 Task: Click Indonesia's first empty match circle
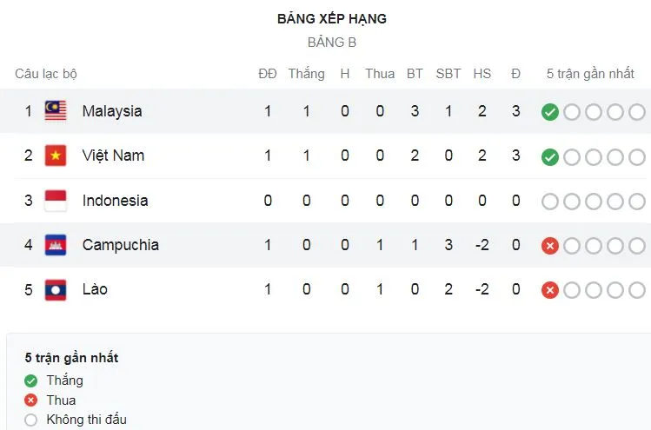(x=549, y=202)
